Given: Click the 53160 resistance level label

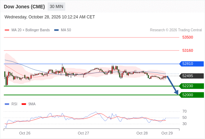Looking at the screenshot, I should click(x=188, y=50).
